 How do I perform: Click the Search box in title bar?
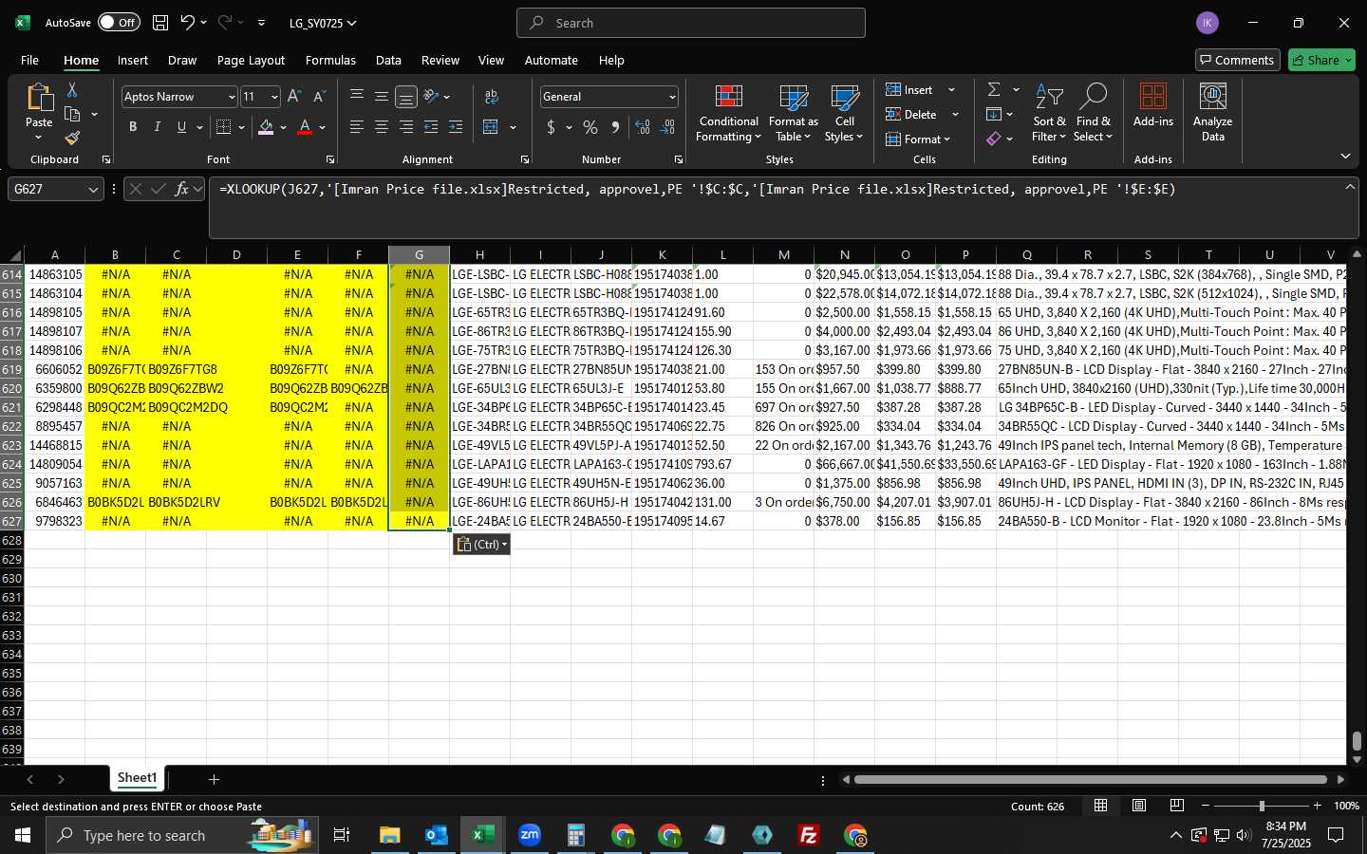(691, 23)
